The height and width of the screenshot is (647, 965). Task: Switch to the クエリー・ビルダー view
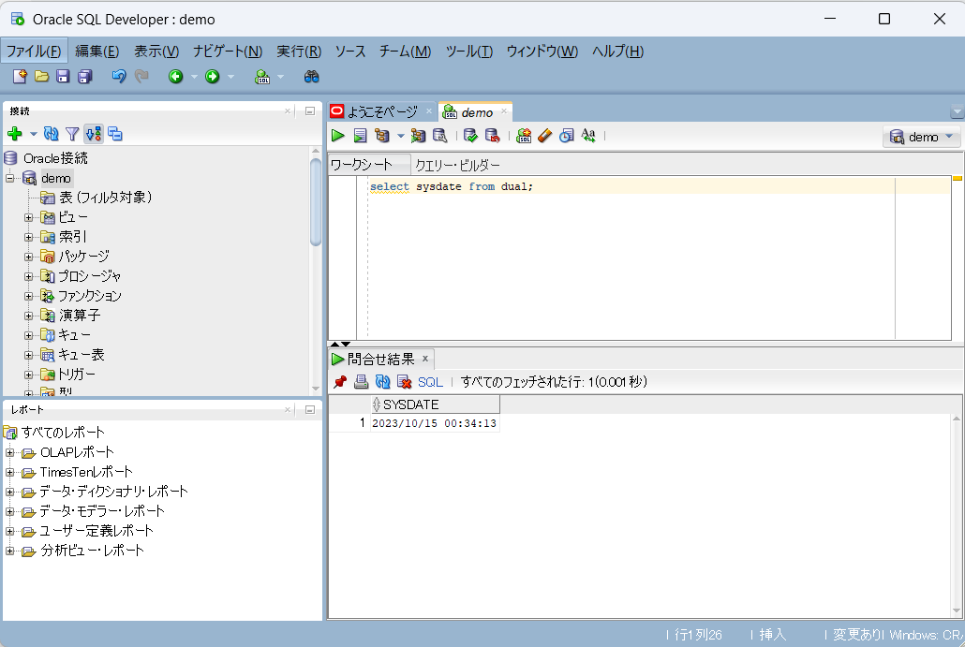click(x=454, y=165)
